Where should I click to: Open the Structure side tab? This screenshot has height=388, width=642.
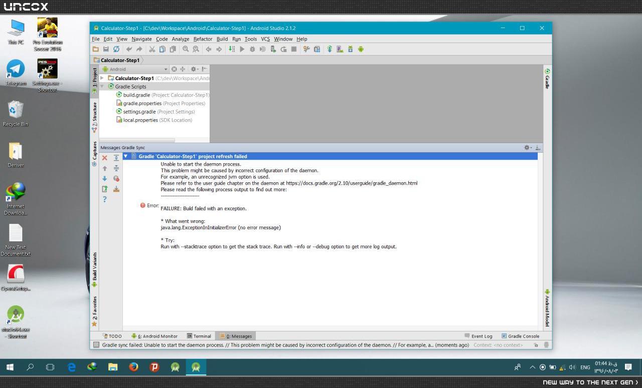click(x=94, y=118)
